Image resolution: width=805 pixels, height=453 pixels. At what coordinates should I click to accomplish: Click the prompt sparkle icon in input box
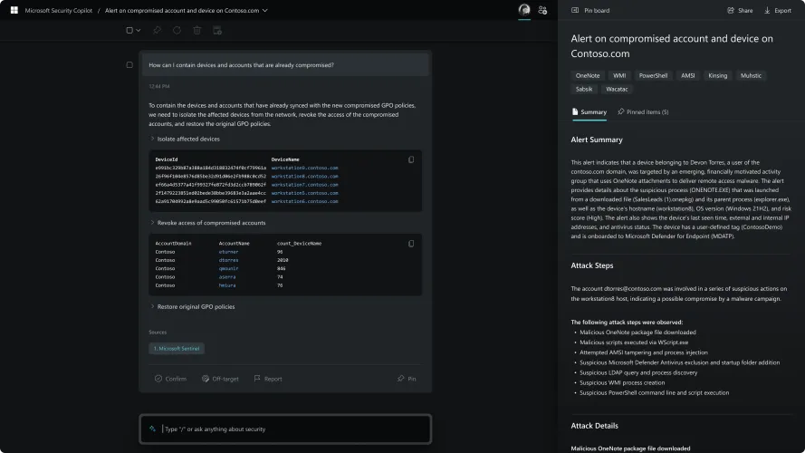tap(151, 429)
